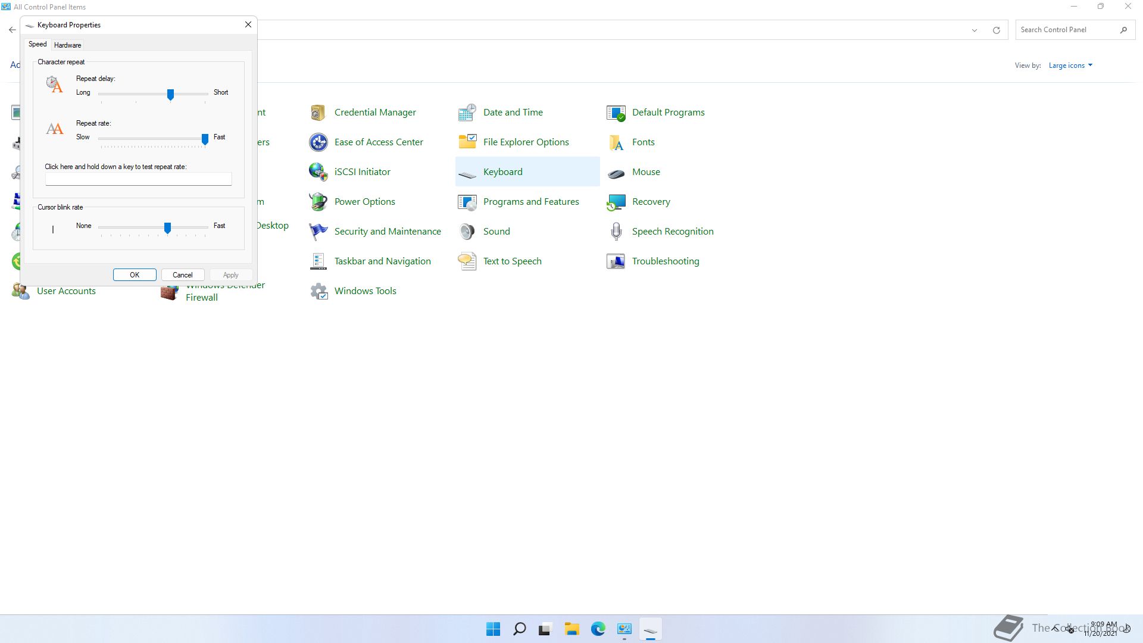This screenshot has width=1143, height=643.
Task: Click the Cursor blink rate slider thumb
Action: click(x=167, y=228)
